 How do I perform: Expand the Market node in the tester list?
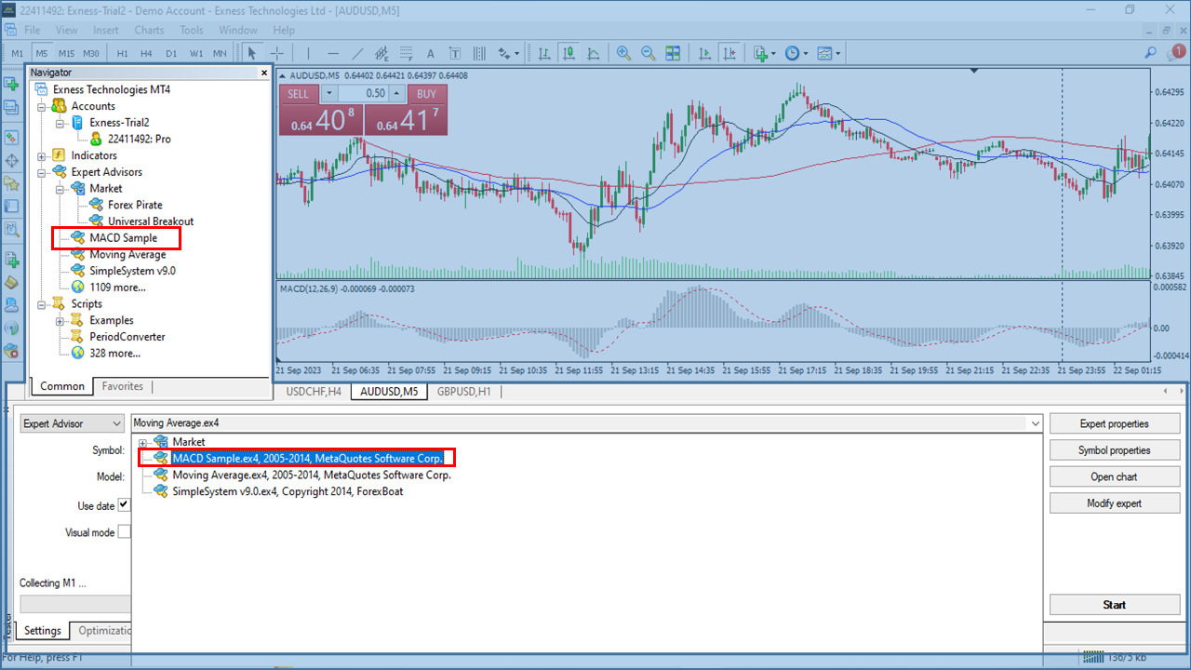pyautogui.click(x=142, y=442)
